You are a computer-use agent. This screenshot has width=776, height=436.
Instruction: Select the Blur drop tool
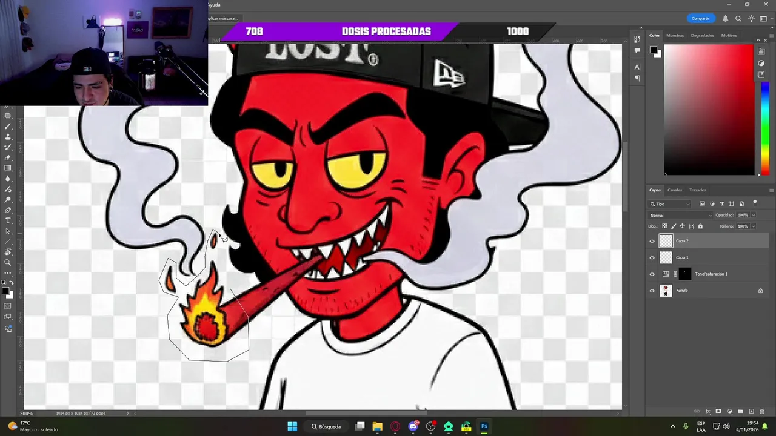coord(8,179)
